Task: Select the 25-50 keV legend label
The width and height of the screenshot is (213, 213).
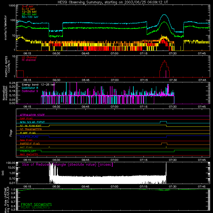Action: click(29, 14)
